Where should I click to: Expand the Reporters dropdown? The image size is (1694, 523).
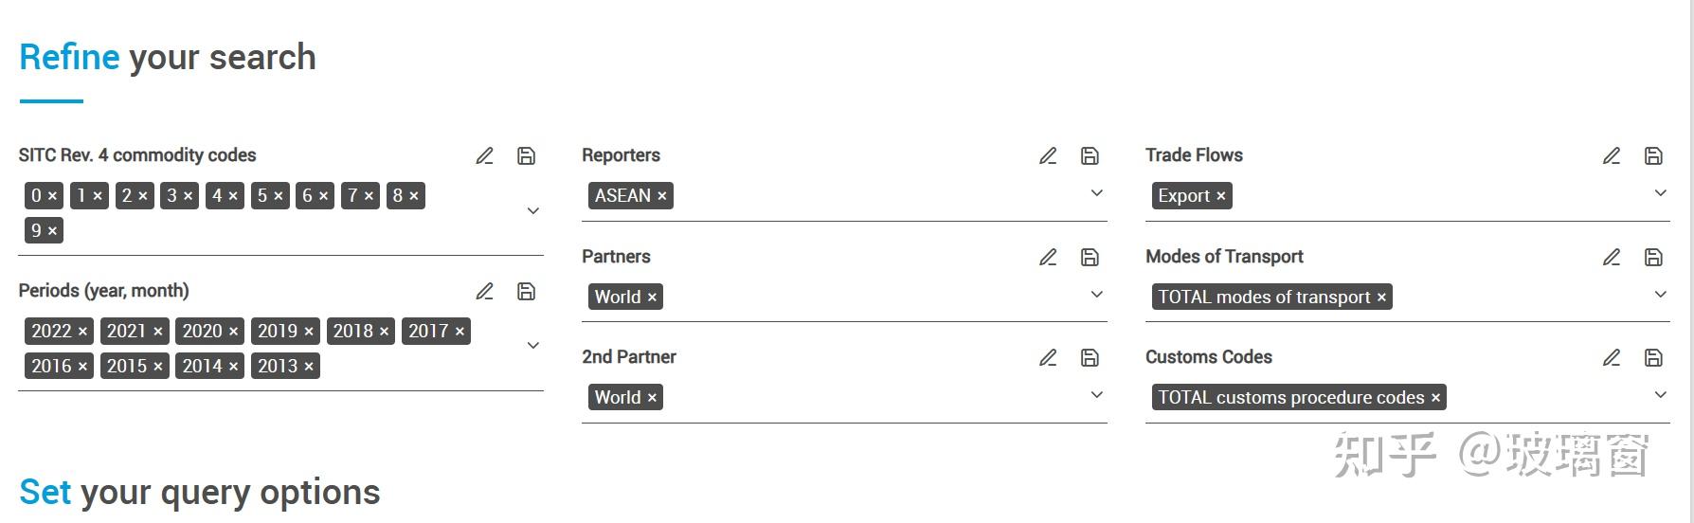(1097, 193)
